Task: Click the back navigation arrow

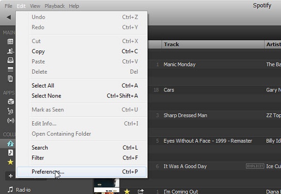Action: pos(8,18)
